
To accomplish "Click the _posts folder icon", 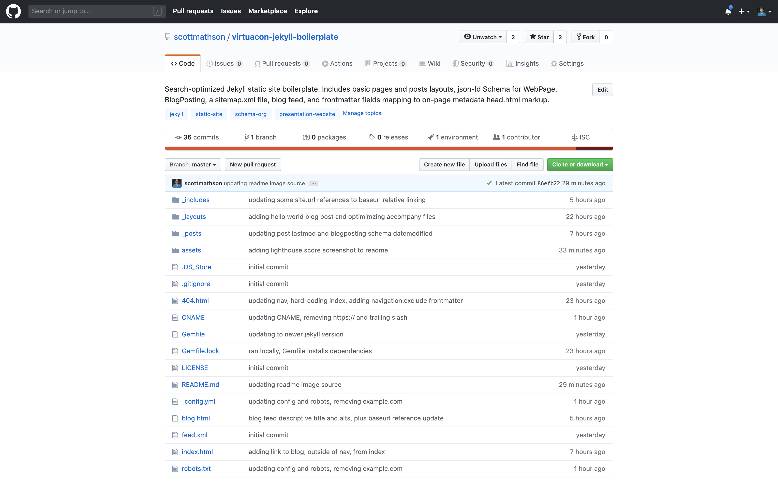I will click(x=175, y=234).
